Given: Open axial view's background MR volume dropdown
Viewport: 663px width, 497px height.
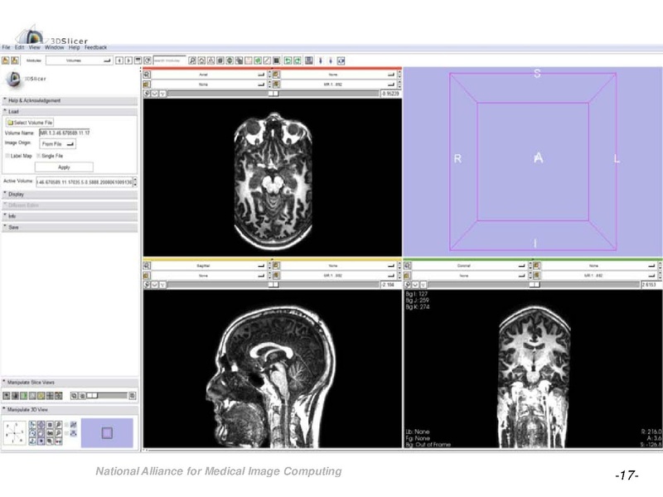Looking at the screenshot, I should pos(339,84).
